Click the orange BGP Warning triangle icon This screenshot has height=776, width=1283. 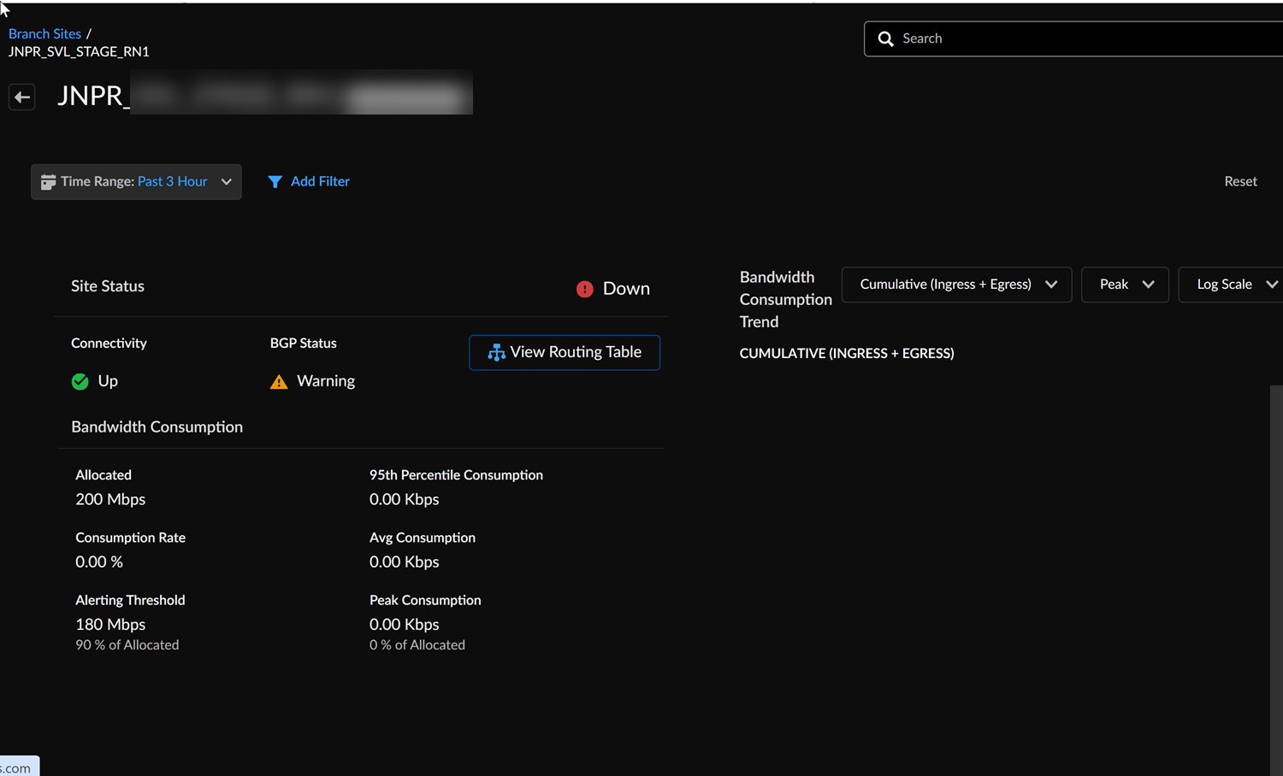click(279, 382)
